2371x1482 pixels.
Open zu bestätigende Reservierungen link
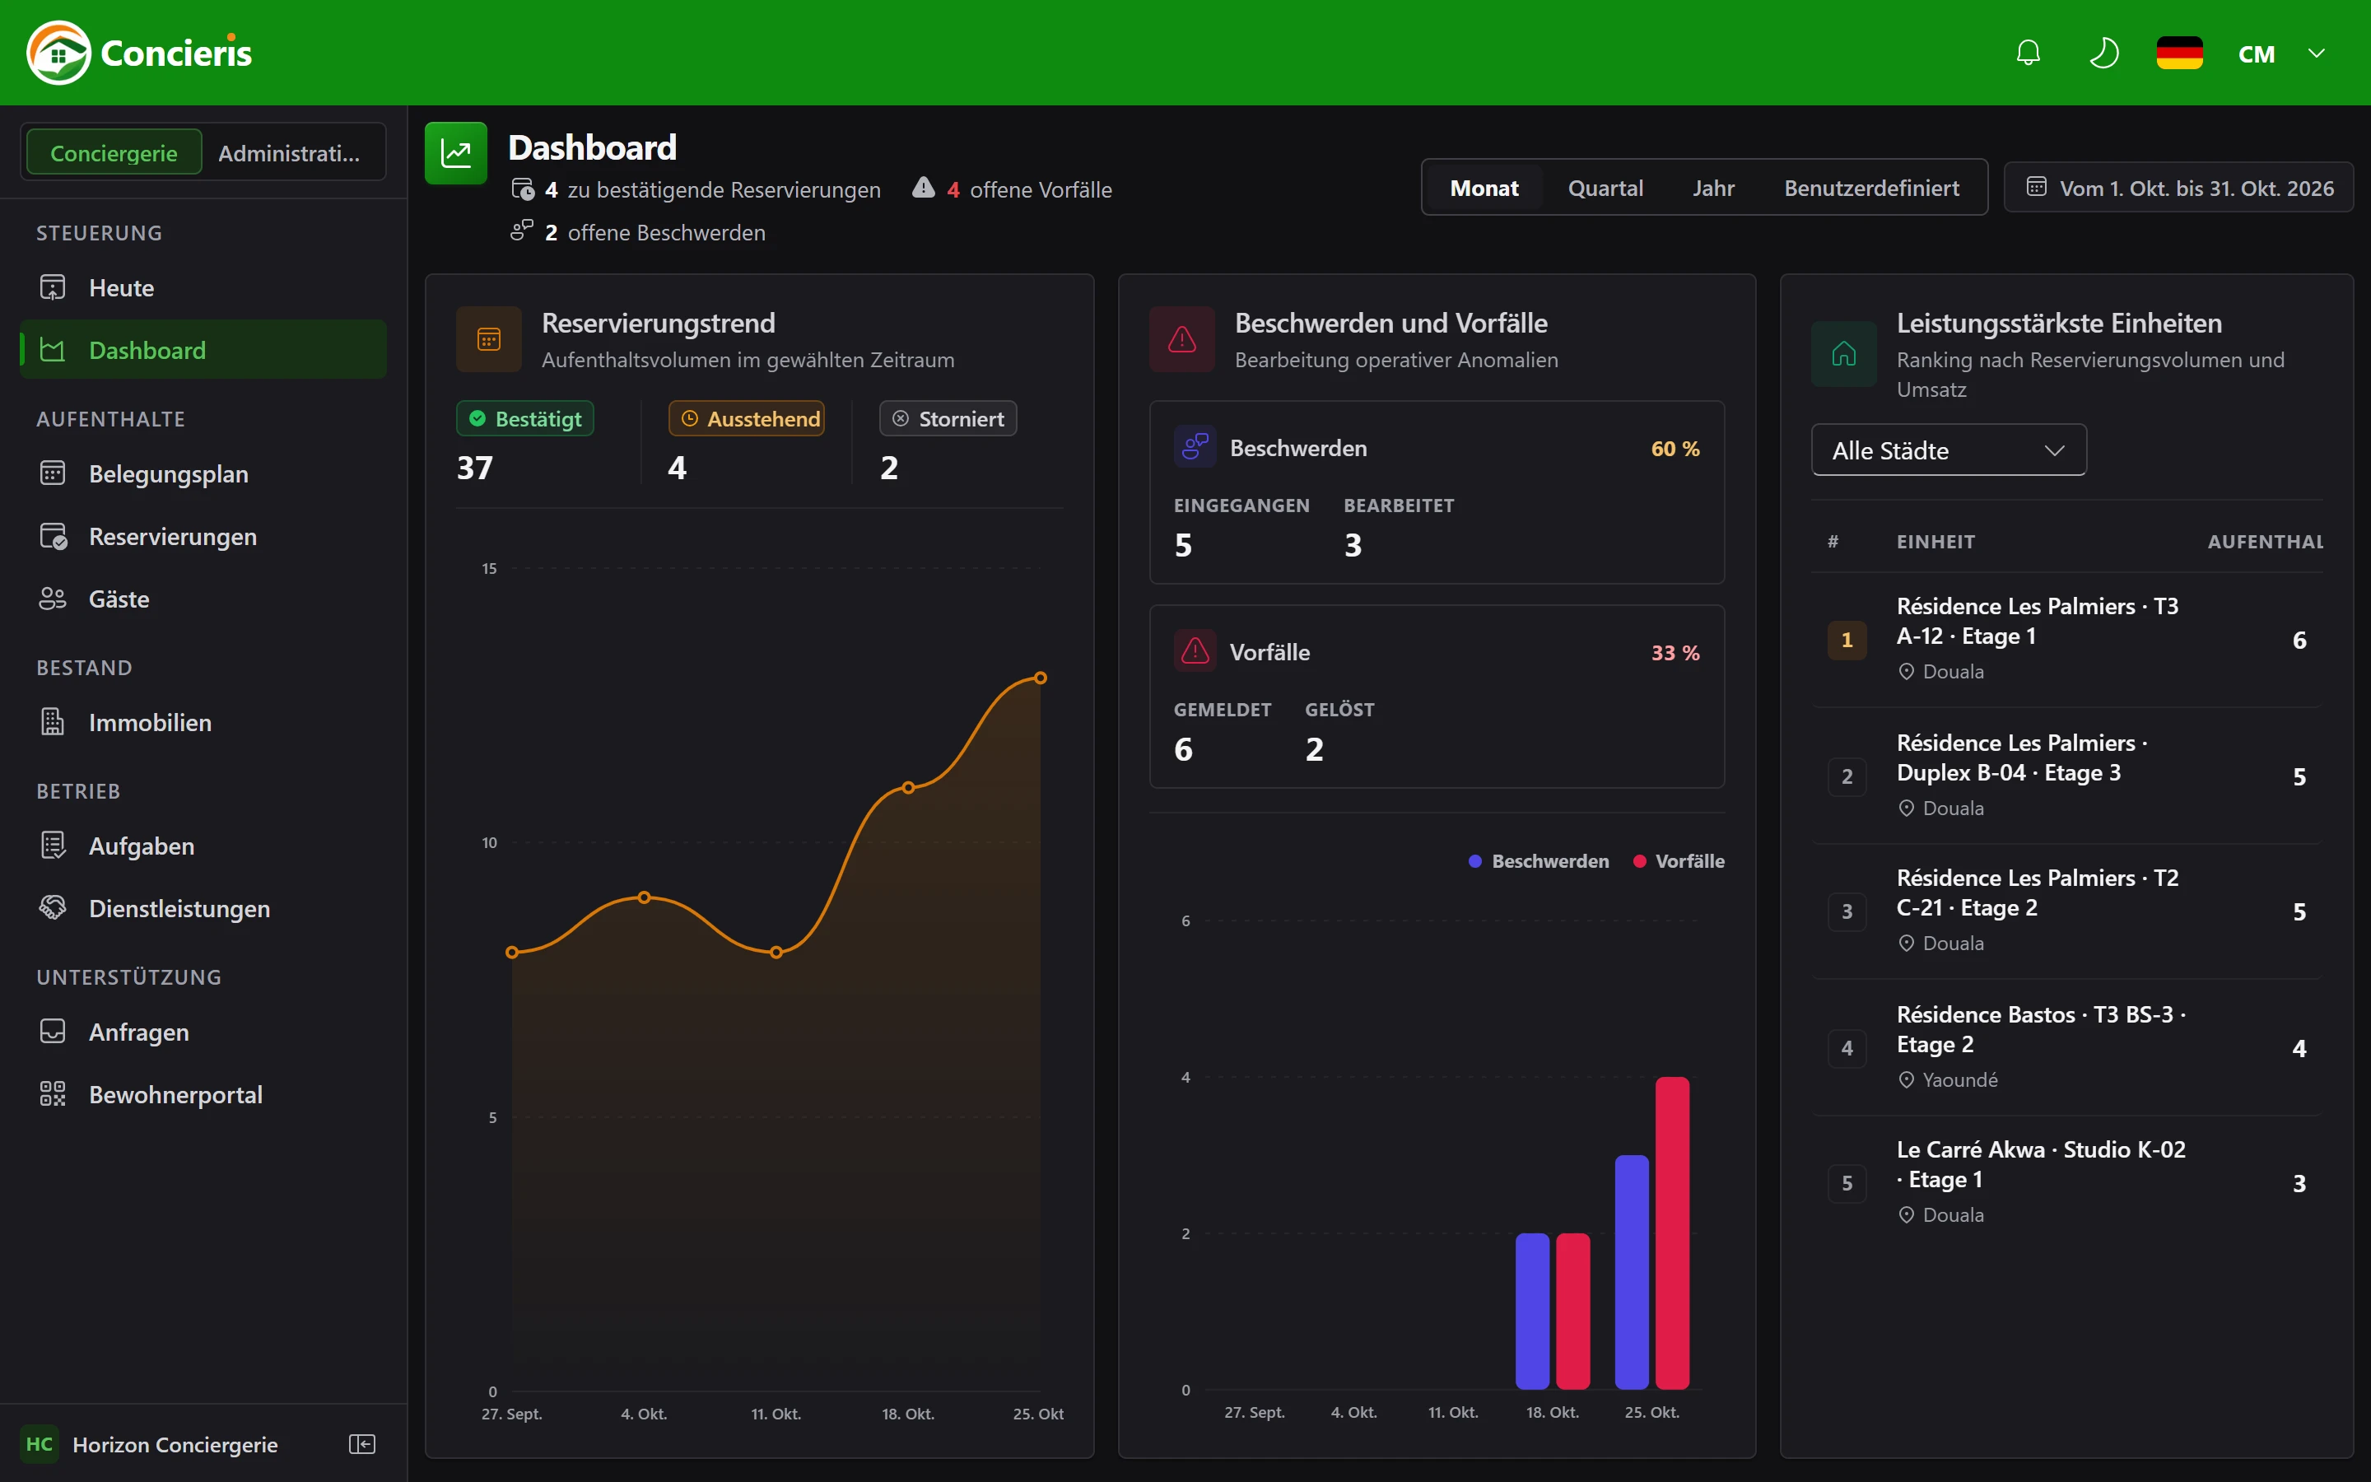tap(696, 189)
